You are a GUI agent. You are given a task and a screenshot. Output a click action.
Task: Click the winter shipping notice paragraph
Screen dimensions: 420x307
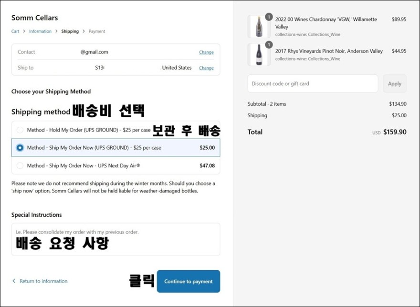(x=113, y=187)
